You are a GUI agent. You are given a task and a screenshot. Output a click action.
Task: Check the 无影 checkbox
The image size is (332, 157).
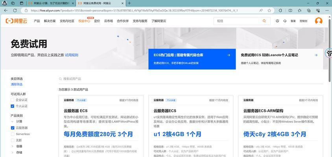(13, 140)
